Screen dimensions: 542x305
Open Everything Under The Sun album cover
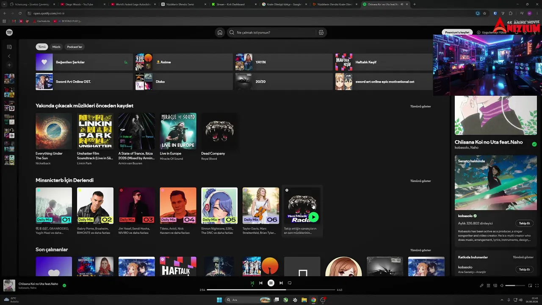pyautogui.click(x=54, y=131)
